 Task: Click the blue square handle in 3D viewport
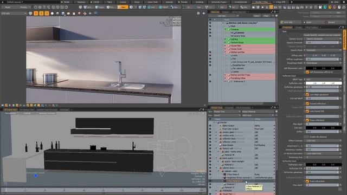[36, 175]
